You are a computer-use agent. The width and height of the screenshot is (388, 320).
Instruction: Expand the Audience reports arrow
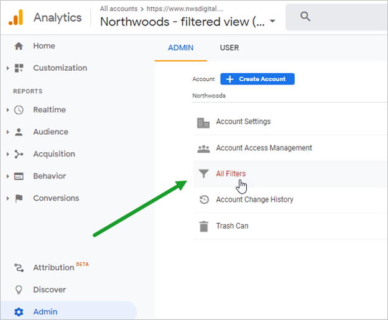(x=7, y=132)
